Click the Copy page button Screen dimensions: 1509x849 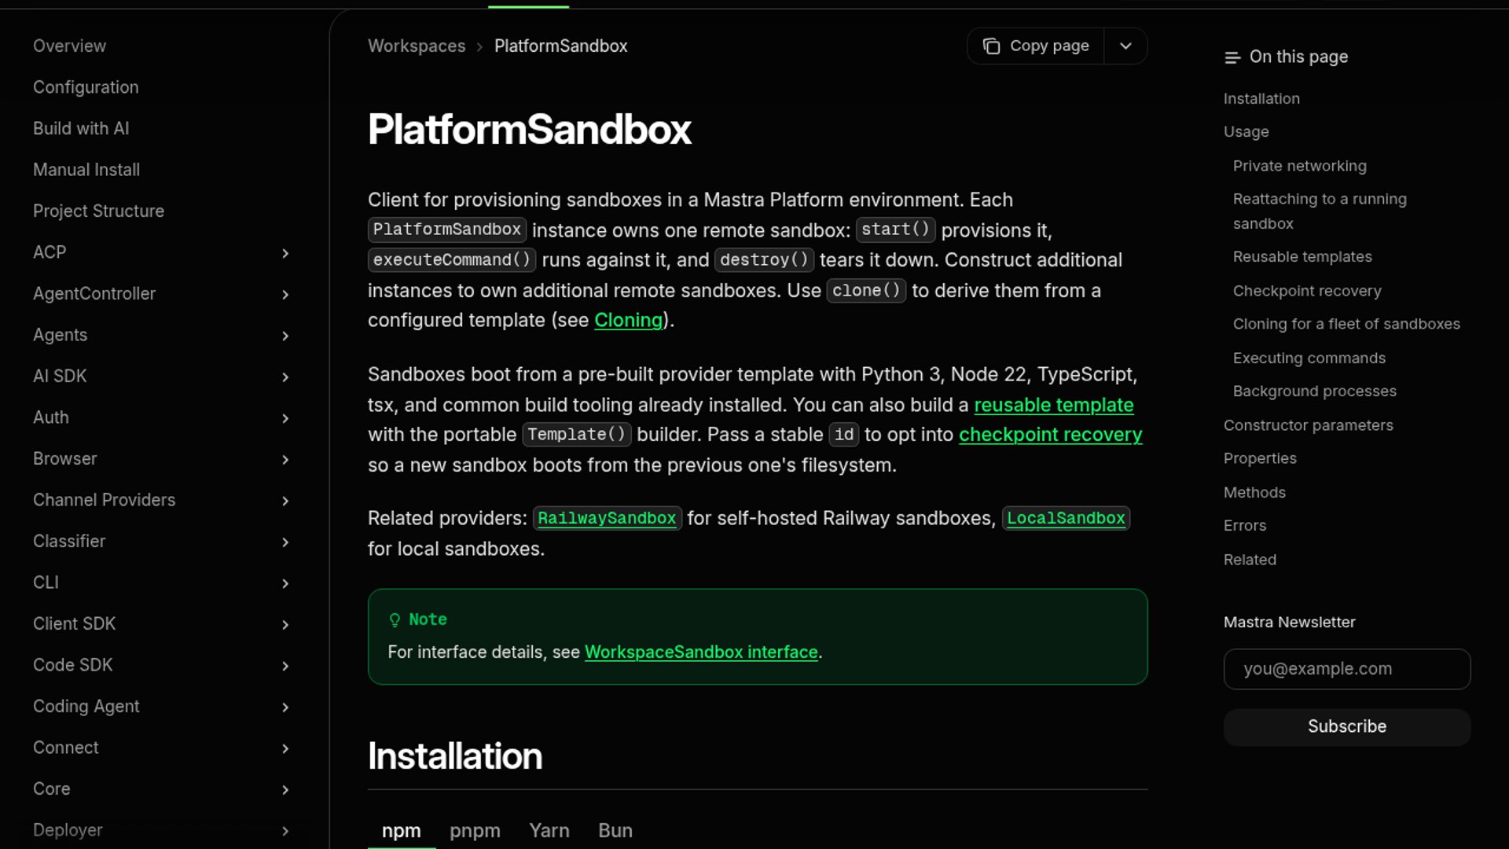(x=1035, y=46)
